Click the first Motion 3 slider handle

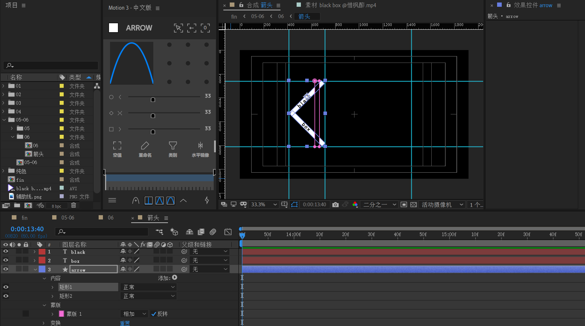click(x=153, y=100)
